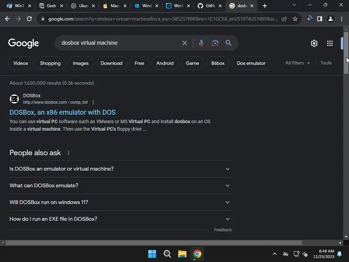Expand 'Will DOSBox run on windows 11?'
The image size is (349, 262).
tap(121, 202)
